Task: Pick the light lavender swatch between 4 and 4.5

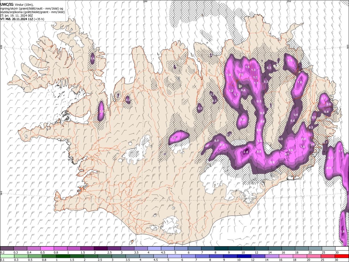Action: 154,249
